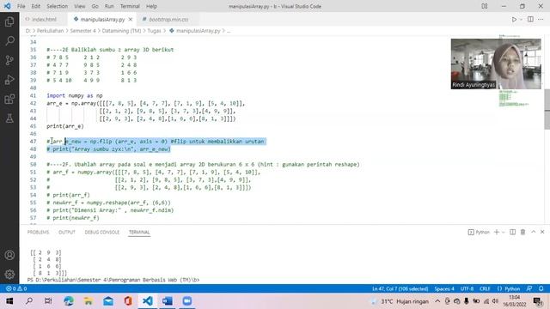Image resolution: width=550 pixels, height=309 pixels.
Task: Change encoding via UTF-8 status item
Action: (x=467, y=288)
